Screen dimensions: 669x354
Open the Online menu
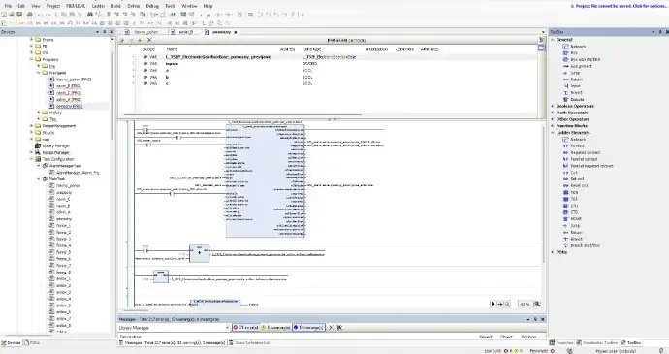[134, 6]
